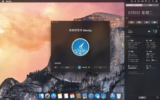Click the 好 button in the Monity welcome window
160x100 pixels.
pyautogui.click(x=100, y=67)
